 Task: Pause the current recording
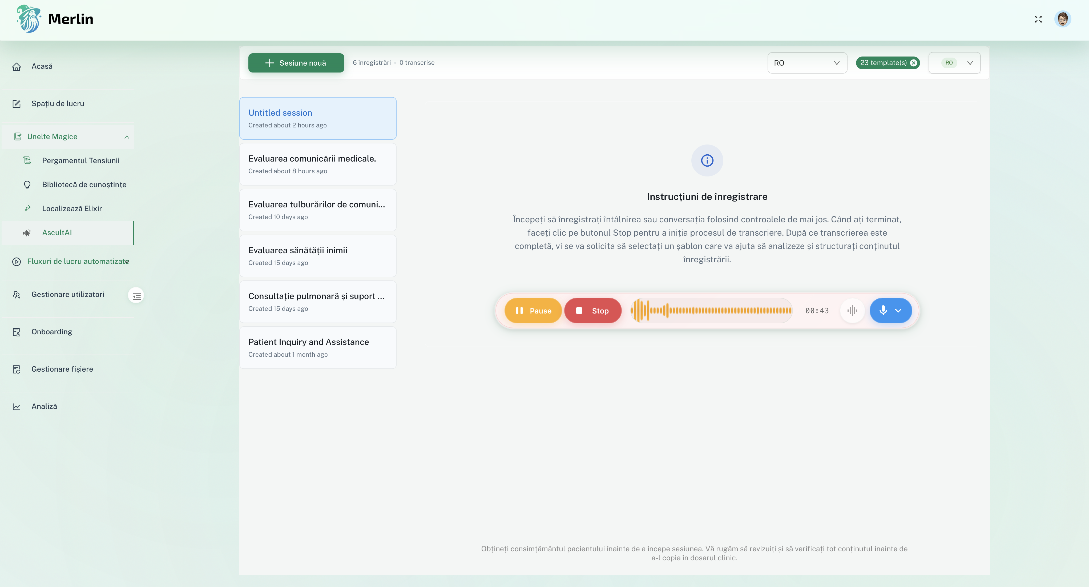[533, 311]
